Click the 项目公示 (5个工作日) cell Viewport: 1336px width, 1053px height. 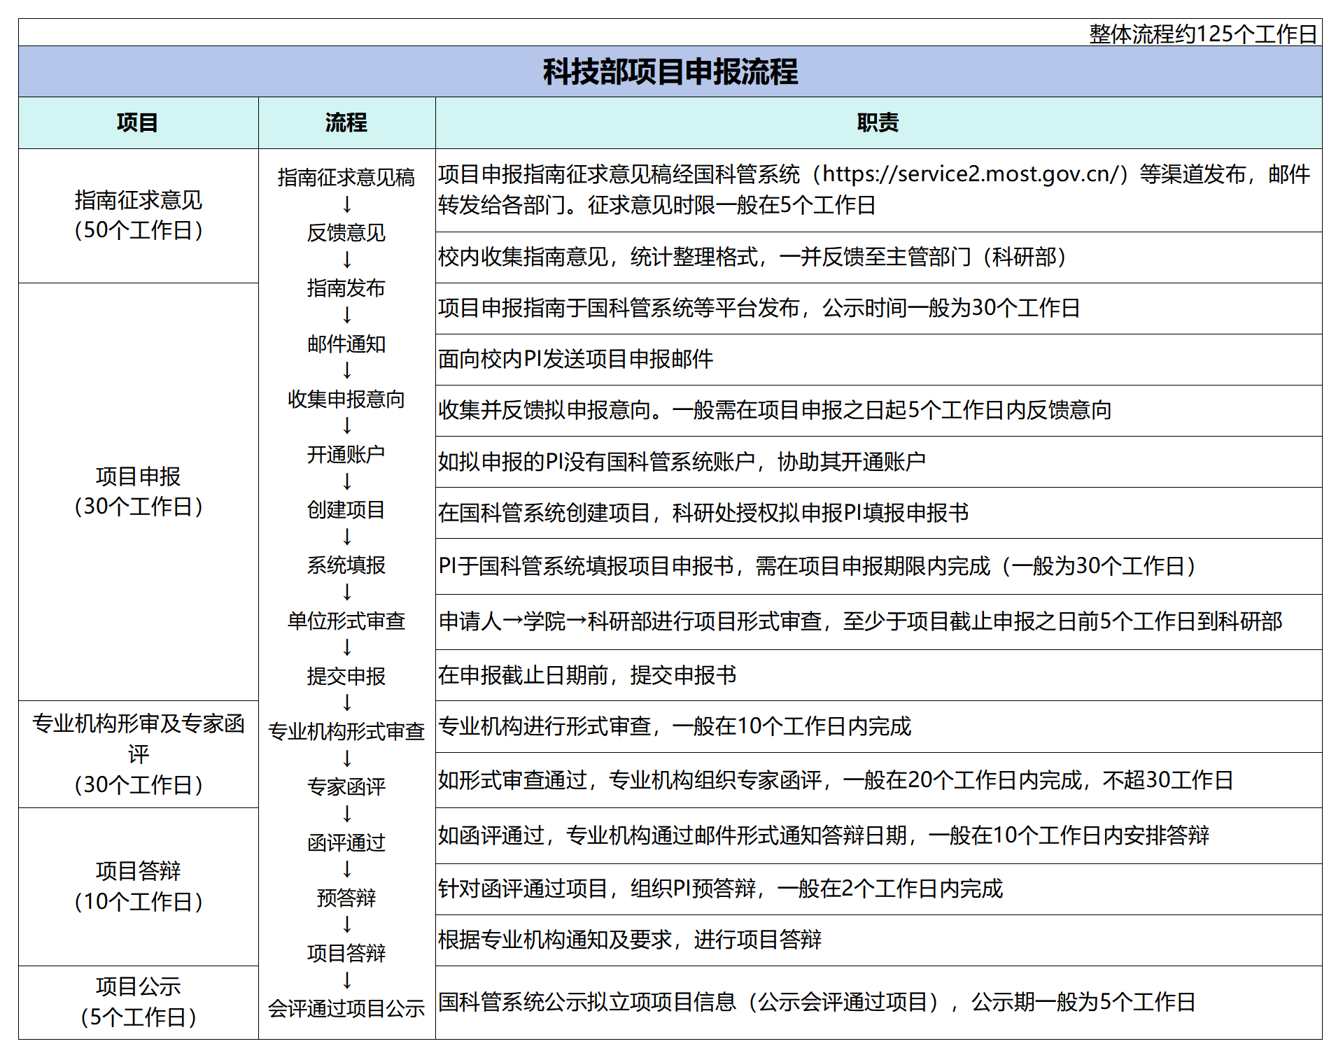click(138, 1002)
